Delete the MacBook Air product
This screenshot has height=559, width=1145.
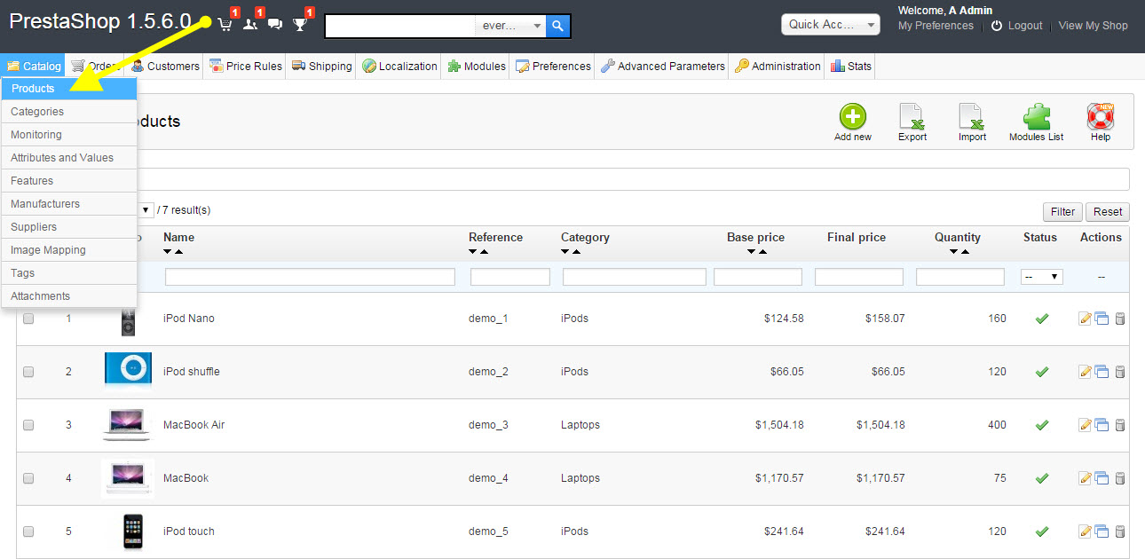(x=1119, y=425)
